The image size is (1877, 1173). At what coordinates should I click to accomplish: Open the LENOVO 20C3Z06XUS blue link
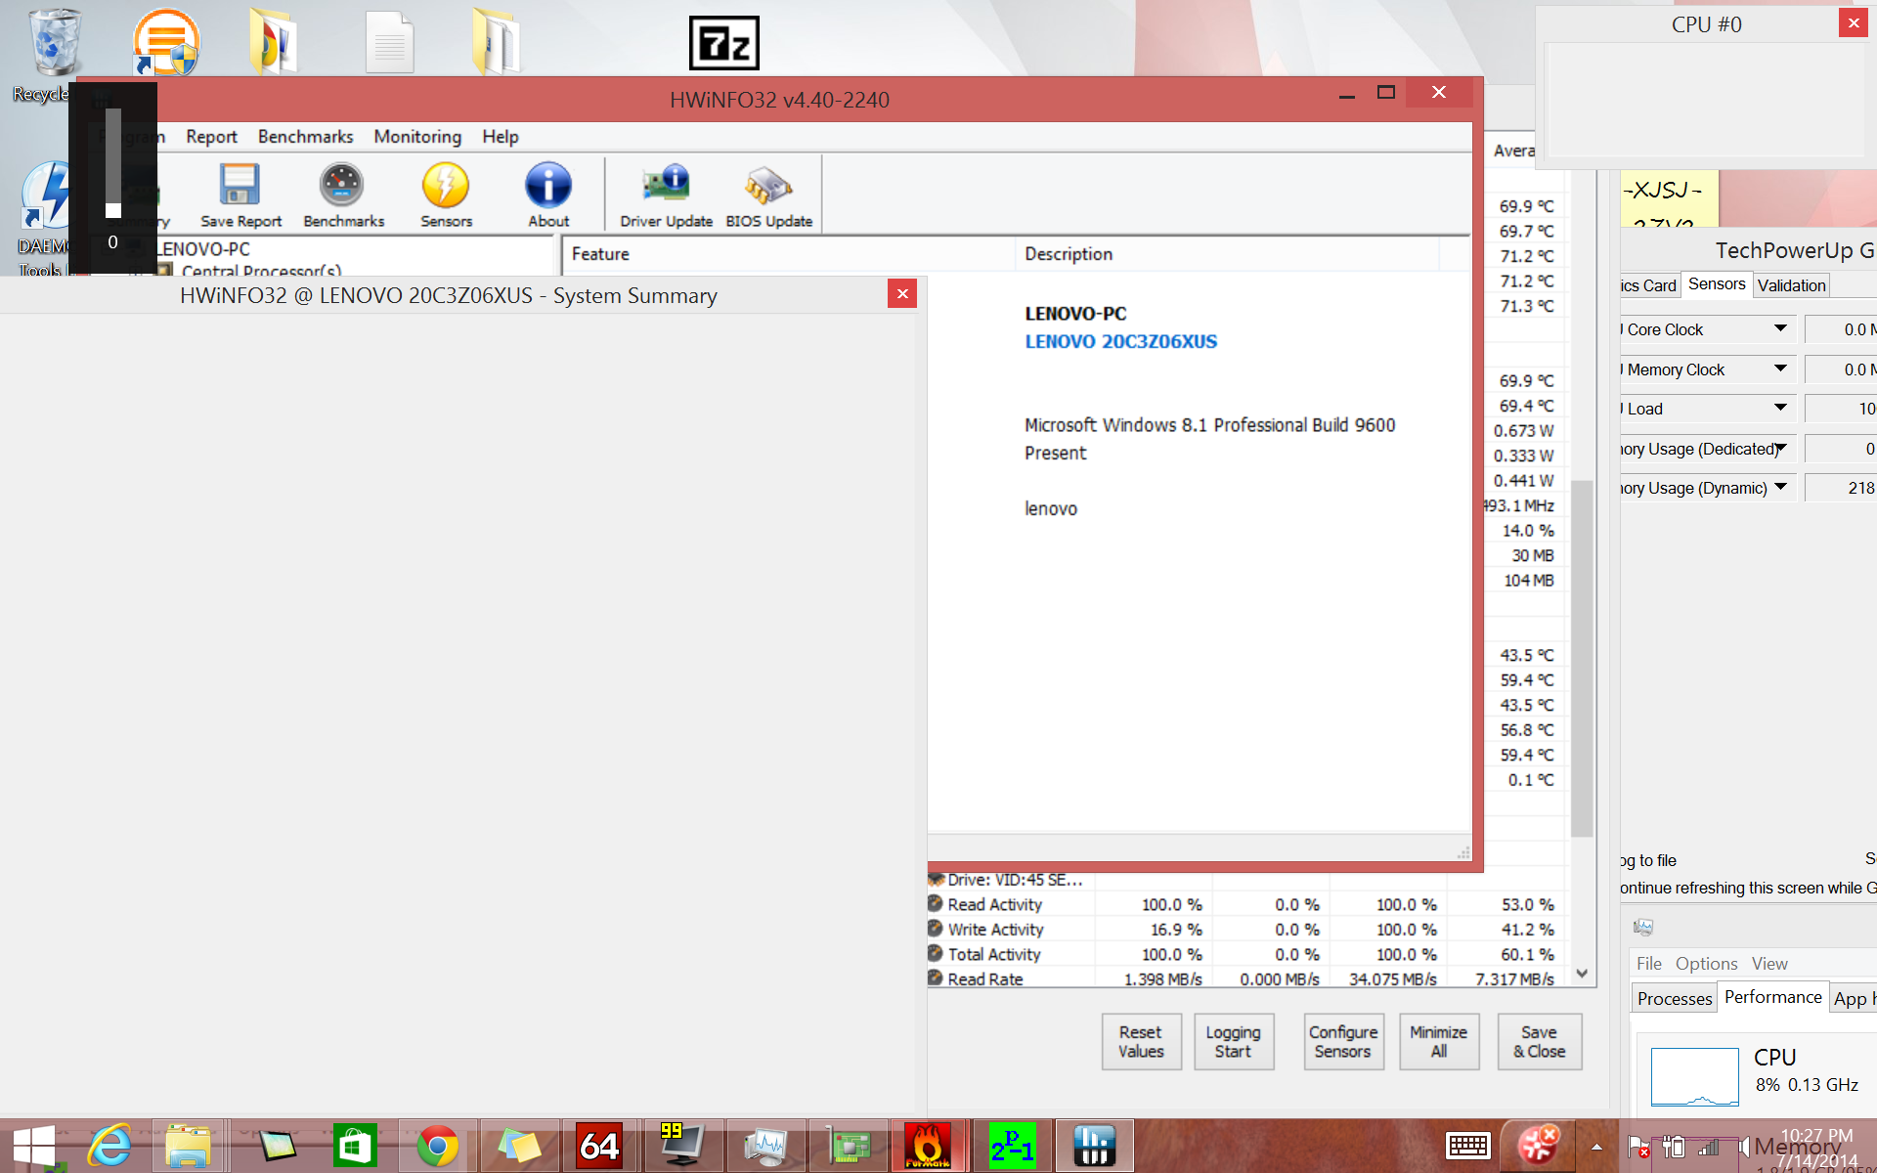(x=1120, y=342)
